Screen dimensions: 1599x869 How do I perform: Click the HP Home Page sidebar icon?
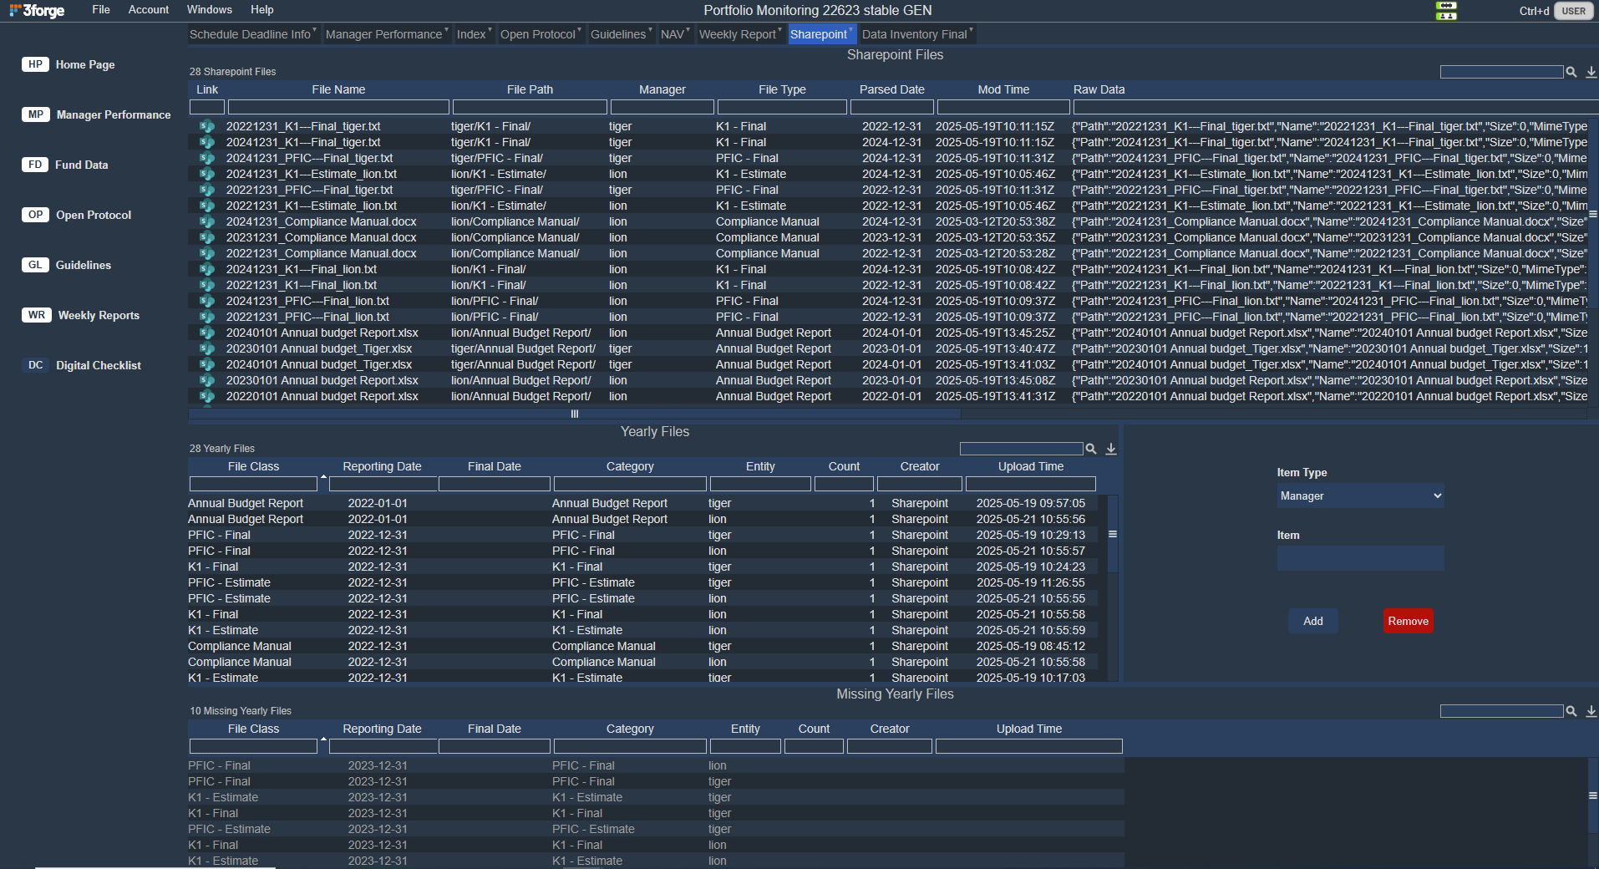[35, 64]
